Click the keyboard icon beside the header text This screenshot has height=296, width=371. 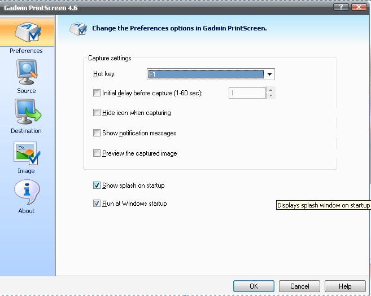point(78,29)
